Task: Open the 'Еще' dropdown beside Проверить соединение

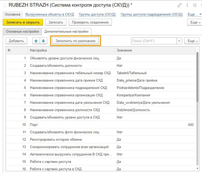Action: point(194,22)
